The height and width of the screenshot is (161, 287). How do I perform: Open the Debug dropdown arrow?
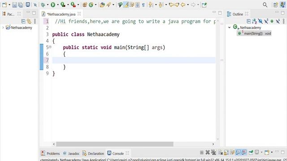48,5
